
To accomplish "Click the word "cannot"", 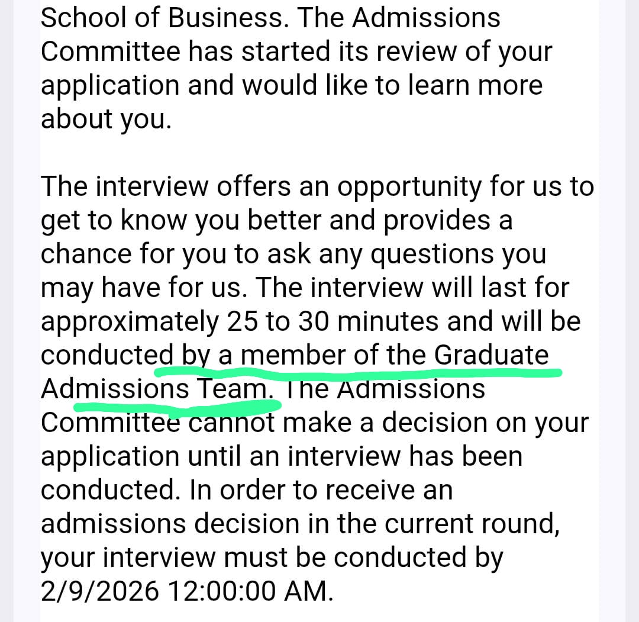I will click(230, 423).
